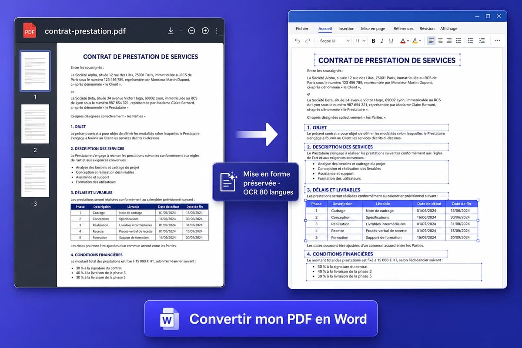Apply the yellow highlight color button
522x348 pixels.
tap(415, 41)
